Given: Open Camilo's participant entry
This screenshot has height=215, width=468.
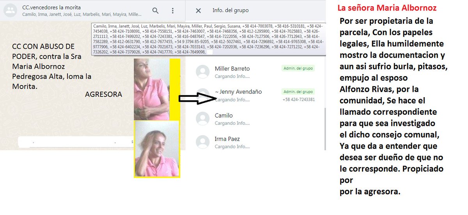Looking at the screenshot, I should (255, 119).
